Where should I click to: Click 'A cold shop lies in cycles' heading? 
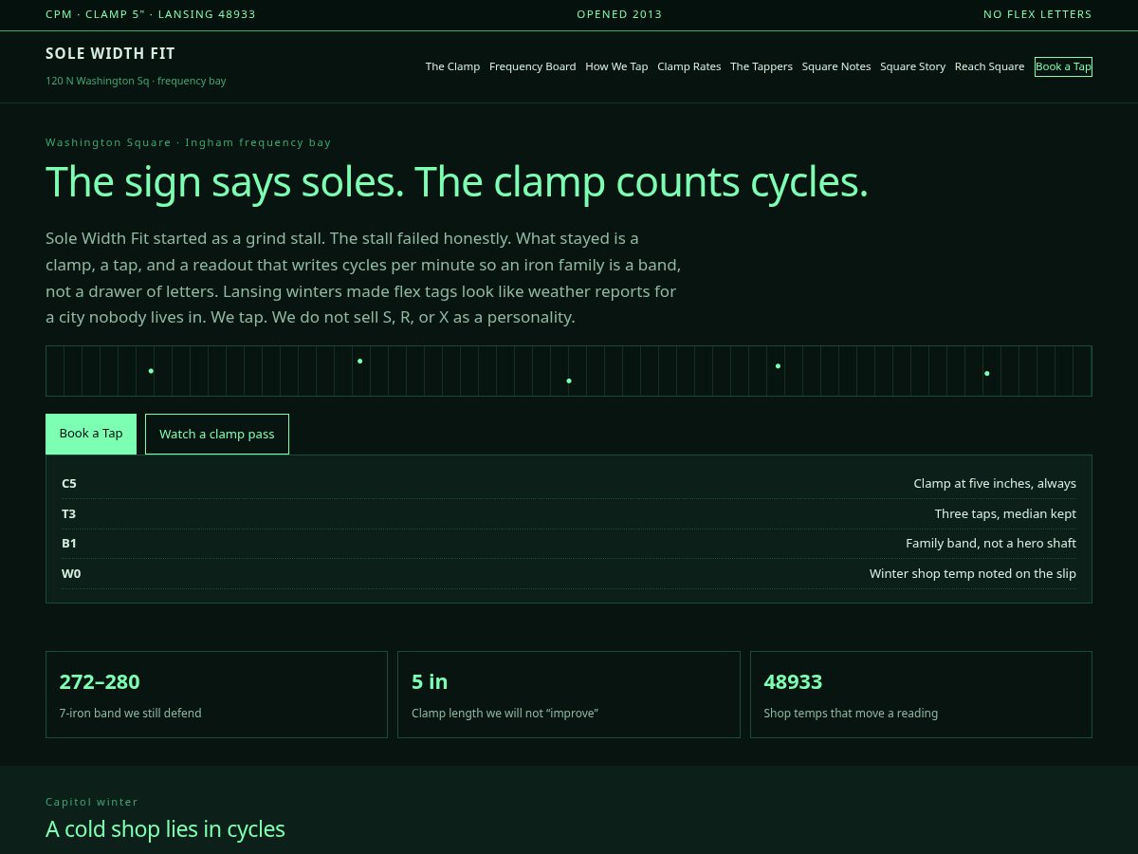click(165, 828)
